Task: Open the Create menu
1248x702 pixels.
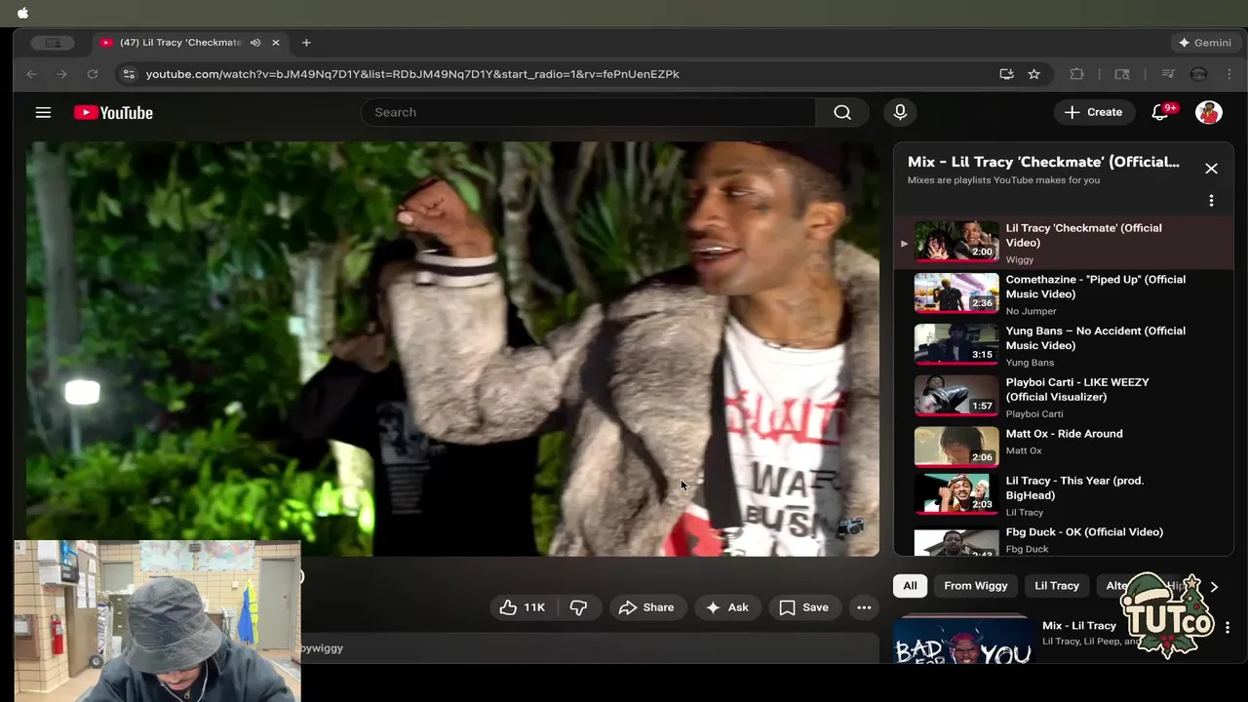Action: coord(1094,112)
